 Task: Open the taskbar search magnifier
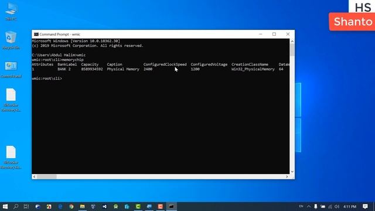click(16, 206)
